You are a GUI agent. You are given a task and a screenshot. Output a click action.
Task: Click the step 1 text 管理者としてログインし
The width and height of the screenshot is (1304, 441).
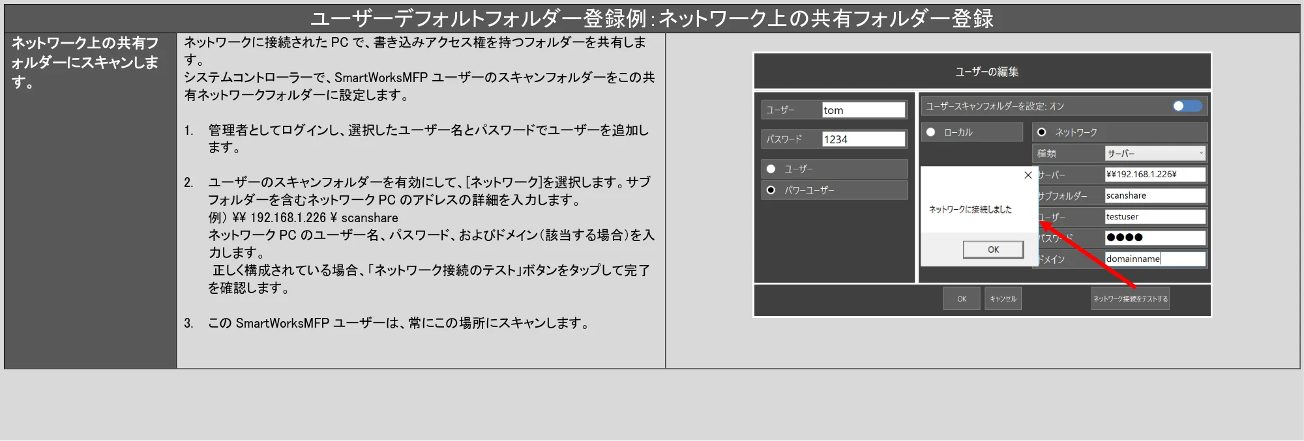(x=428, y=139)
